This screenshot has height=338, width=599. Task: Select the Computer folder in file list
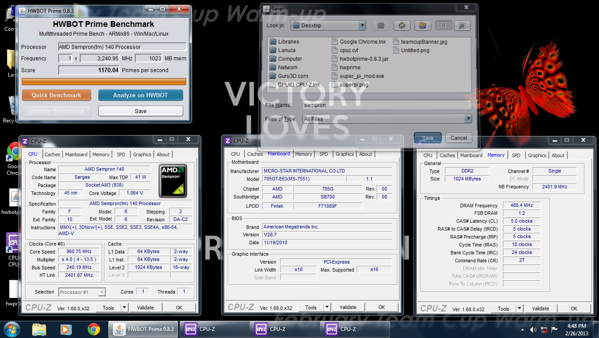coord(286,59)
